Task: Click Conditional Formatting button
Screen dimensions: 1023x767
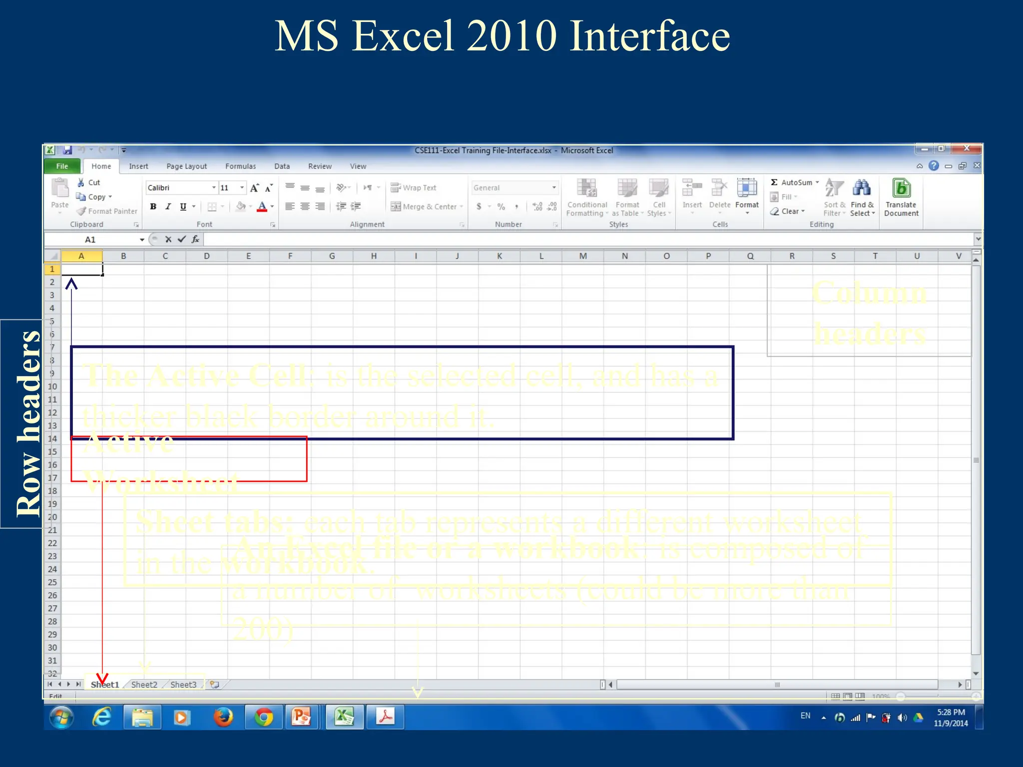Action: [587, 198]
